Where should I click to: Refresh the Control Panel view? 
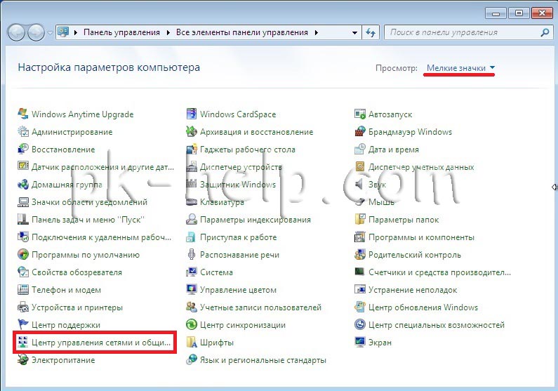point(371,32)
